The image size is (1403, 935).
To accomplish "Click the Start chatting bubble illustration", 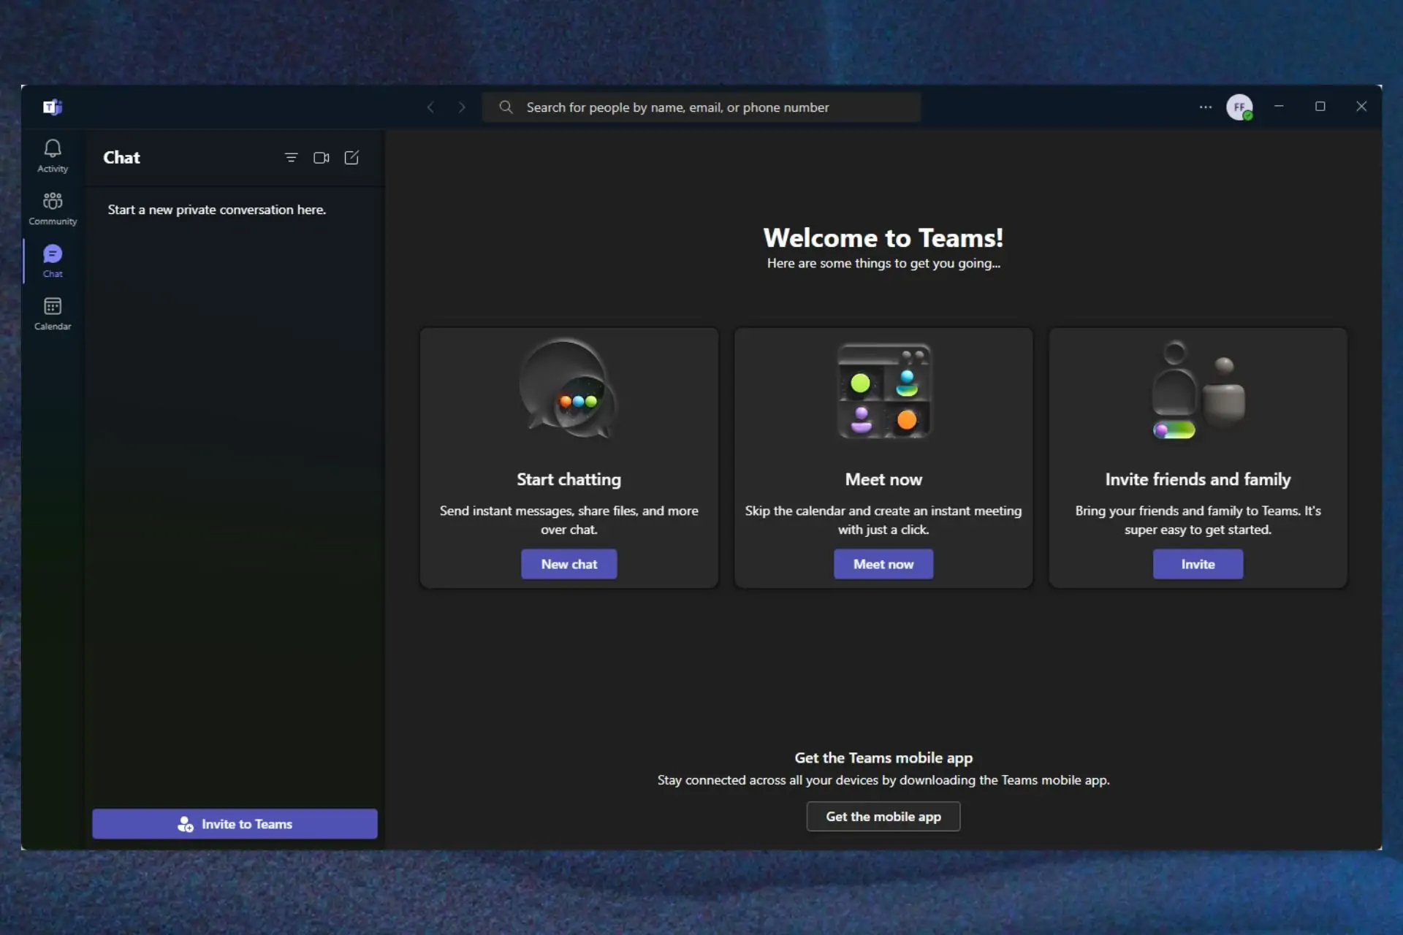I will click(x=569, y=388).
